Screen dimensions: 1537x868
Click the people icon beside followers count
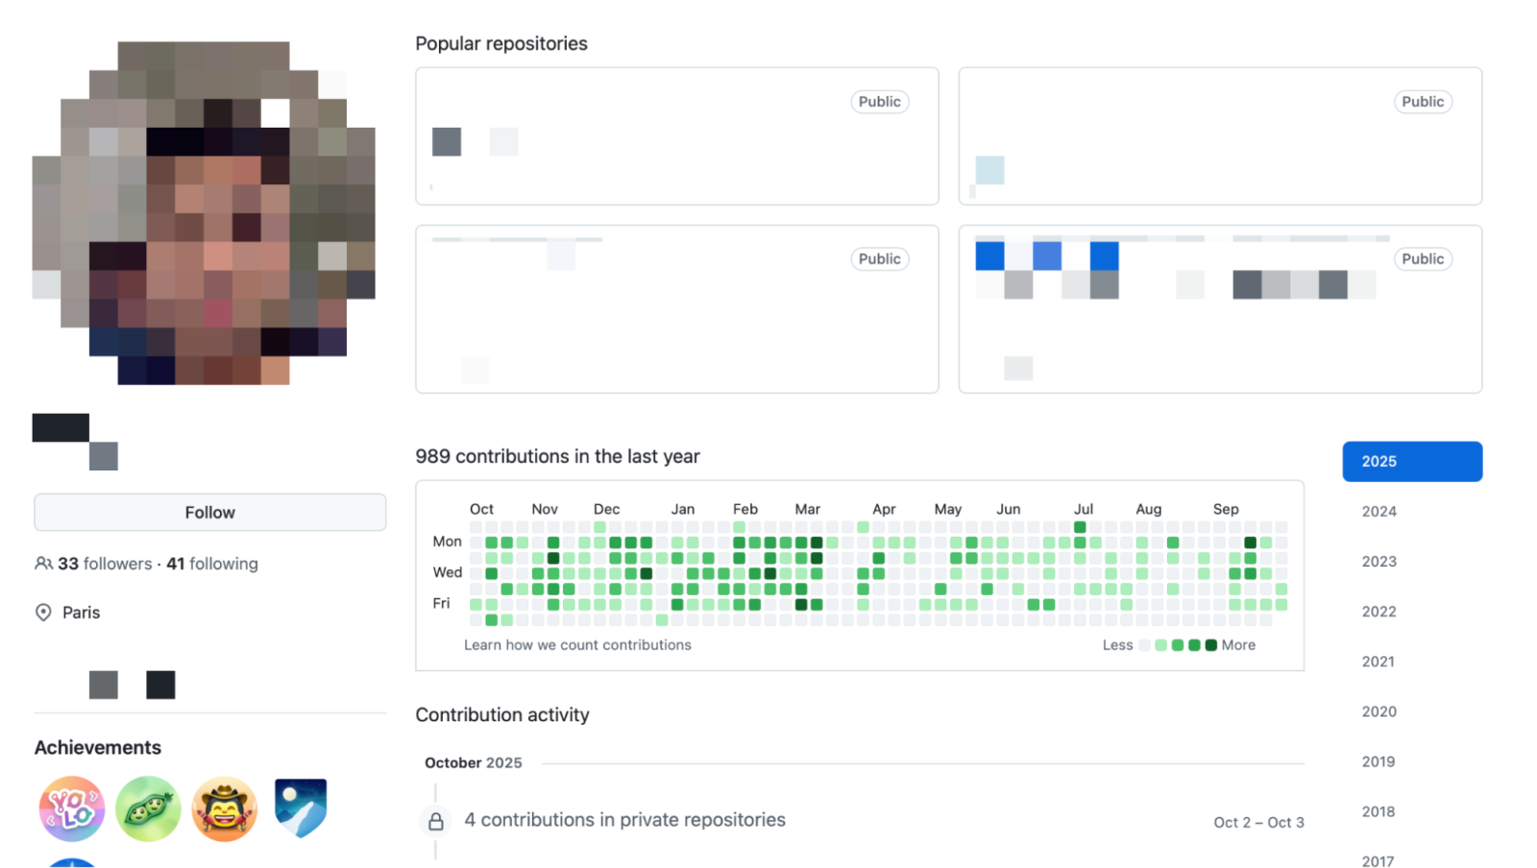point(43,564)
